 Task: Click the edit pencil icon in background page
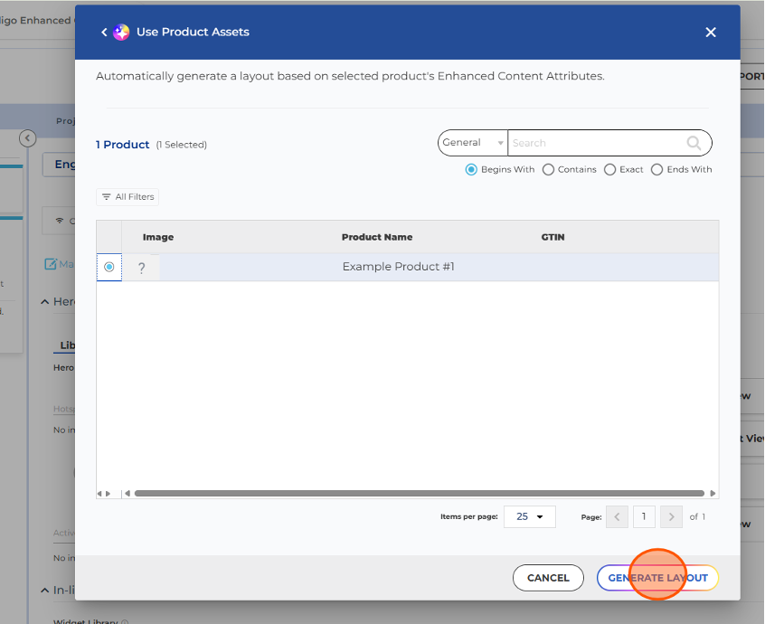tap(51, 264)
